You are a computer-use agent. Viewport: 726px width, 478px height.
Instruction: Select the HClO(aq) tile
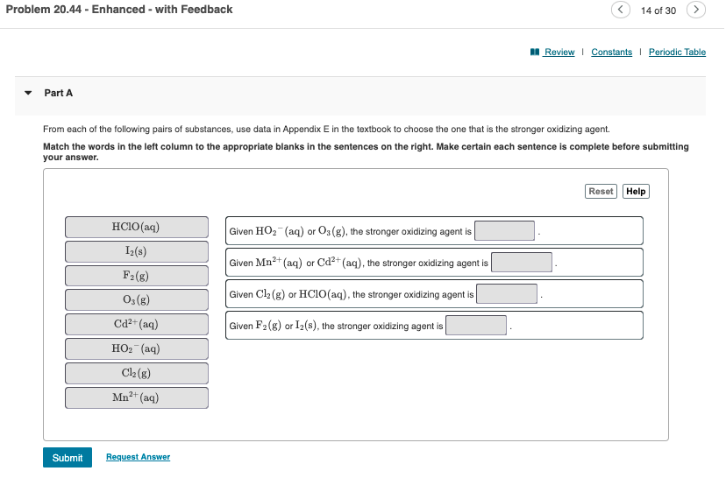[136, 228]
